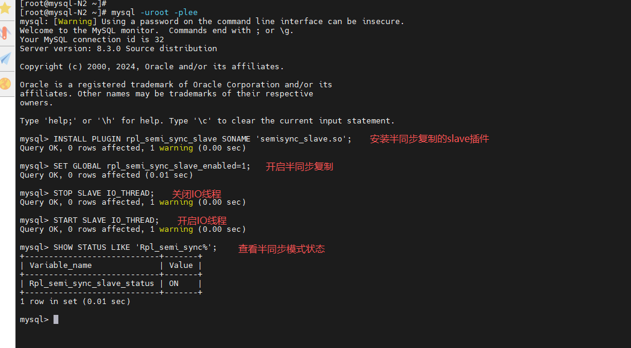Click the red annotation 开启半同步复制
This screenshot has height=348, width=631.
tap(300, 167)
